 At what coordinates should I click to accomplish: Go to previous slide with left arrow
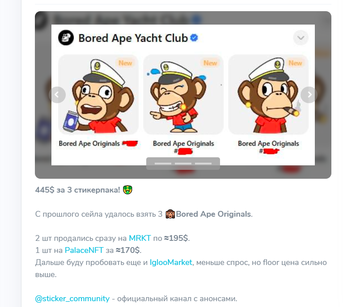point(57,95)
